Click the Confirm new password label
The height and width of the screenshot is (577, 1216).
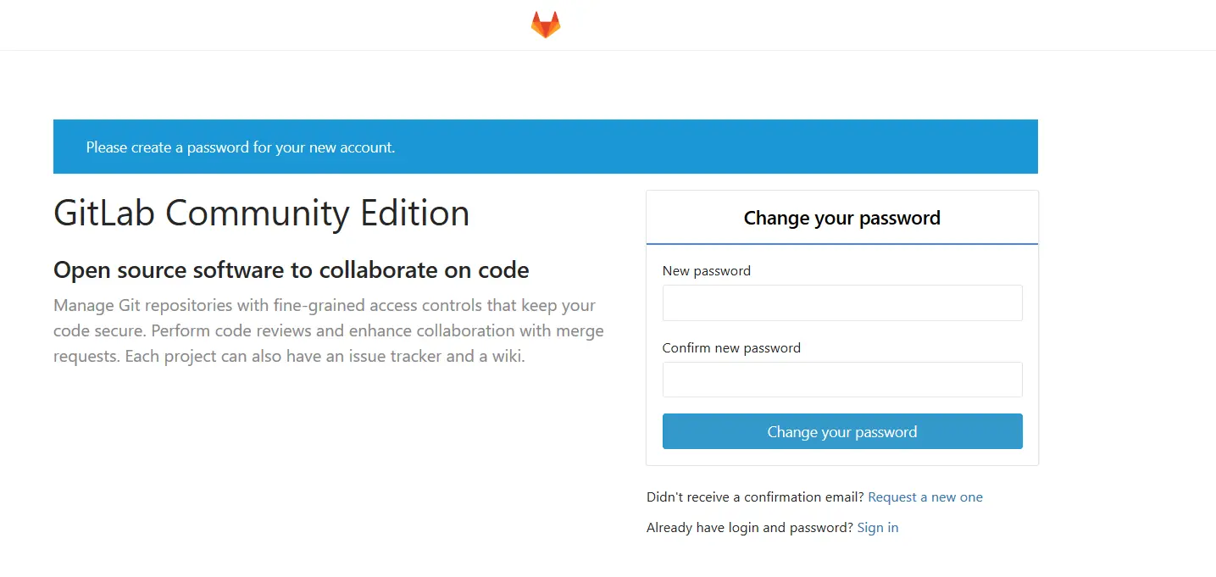click(730, 348)
